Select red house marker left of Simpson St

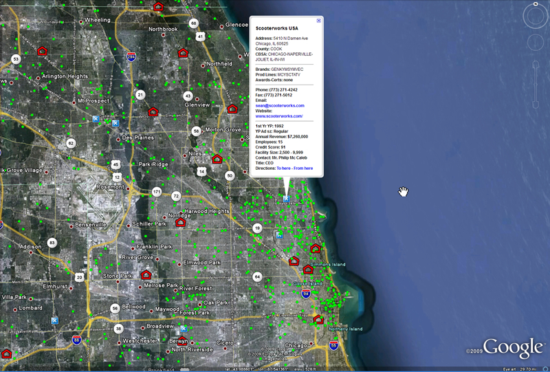[153, 112]
